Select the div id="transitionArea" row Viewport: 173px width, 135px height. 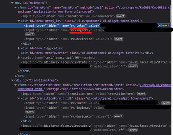36,80
